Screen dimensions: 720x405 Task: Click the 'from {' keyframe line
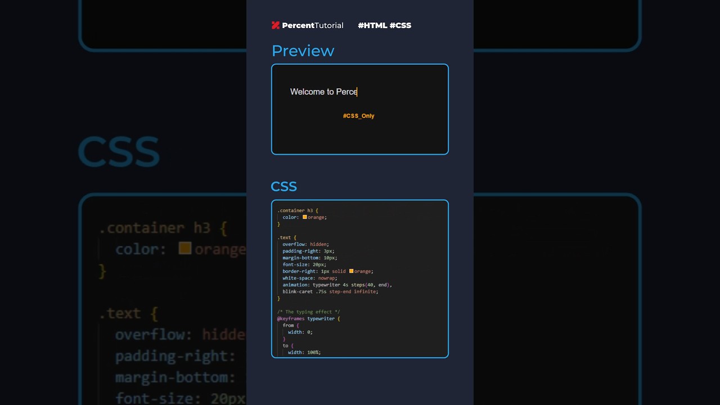(291, 325)
